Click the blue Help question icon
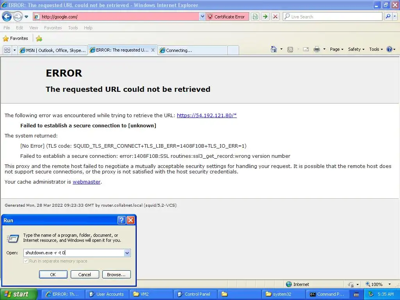 click(x=389, y=49)
